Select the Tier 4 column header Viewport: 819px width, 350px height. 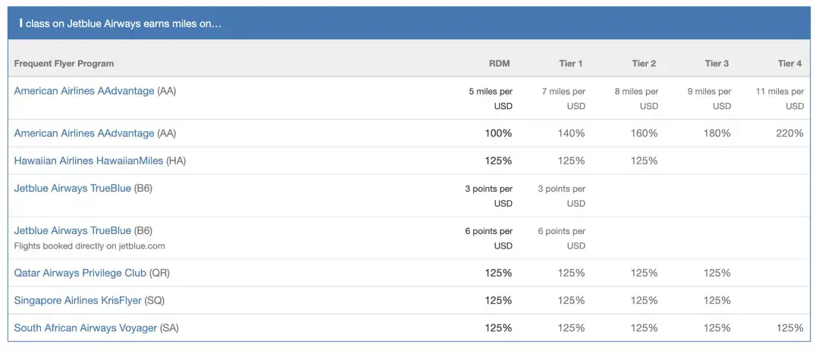(x=789, y=64)
